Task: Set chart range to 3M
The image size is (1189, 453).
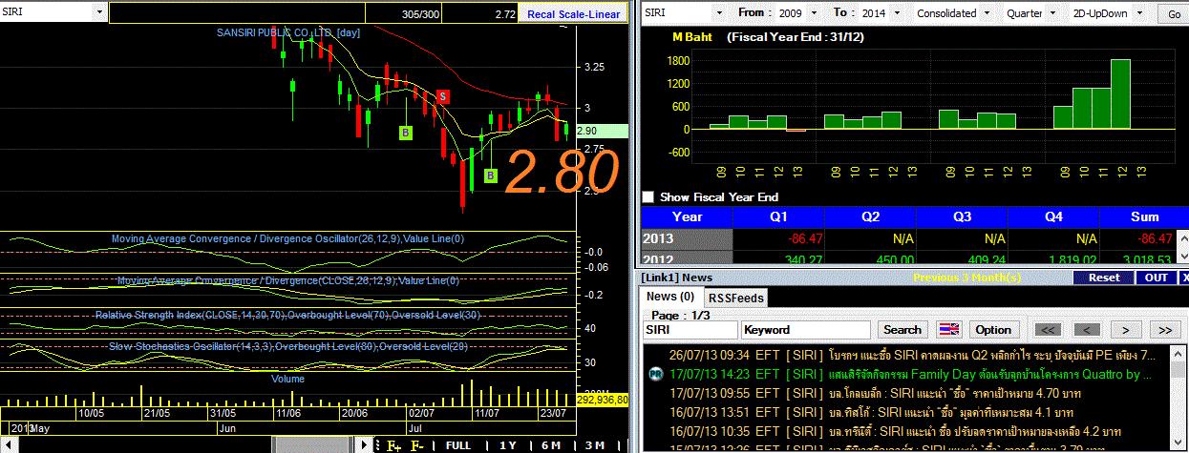Action: (x=594, y=445)
